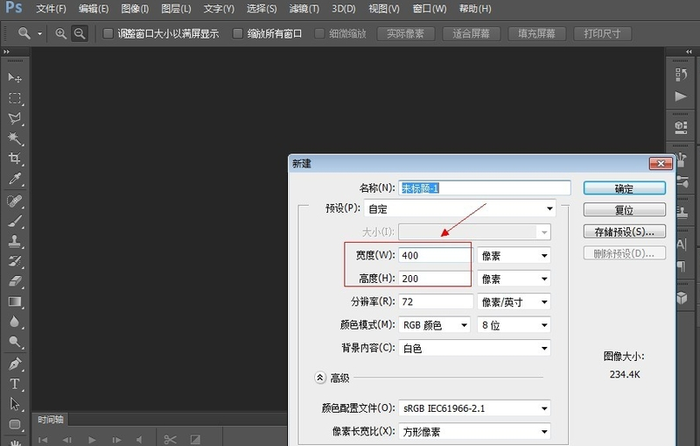Open the 背景内容 dropdown

pos(474,348)
